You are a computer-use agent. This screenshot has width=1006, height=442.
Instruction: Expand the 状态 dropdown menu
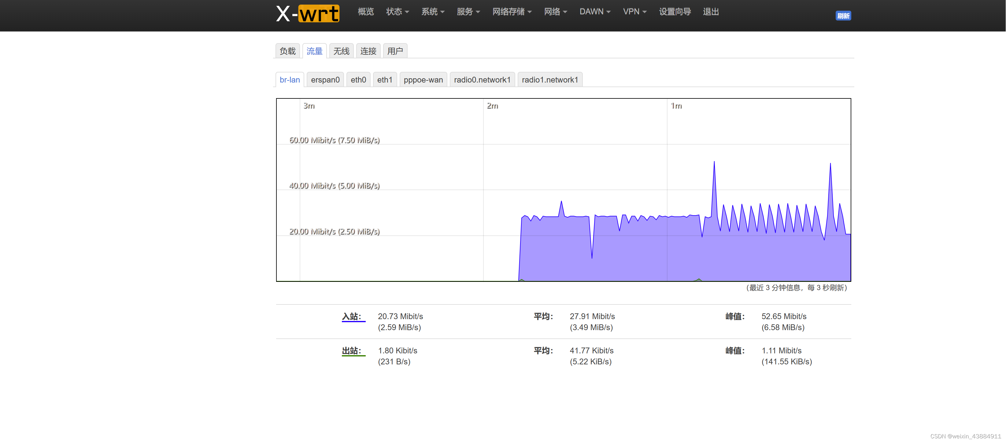click(397, 12)
